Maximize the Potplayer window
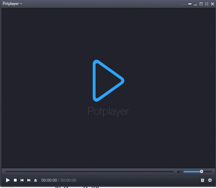The width and height of the screenshot is (216, 188). pyautogui.click(x=201, y=4)
